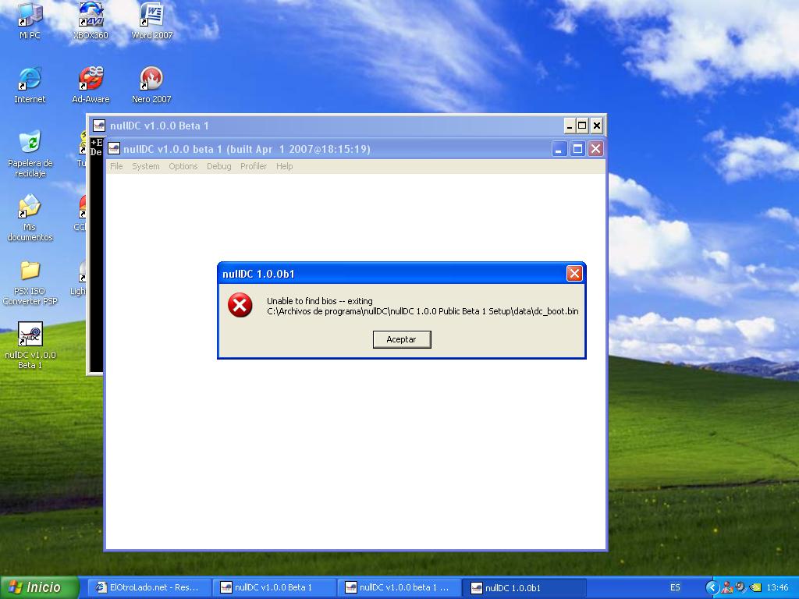This screenshot has width=799, height=599.
Task: Open the File menu in nullDC
Action: point(116,166)
